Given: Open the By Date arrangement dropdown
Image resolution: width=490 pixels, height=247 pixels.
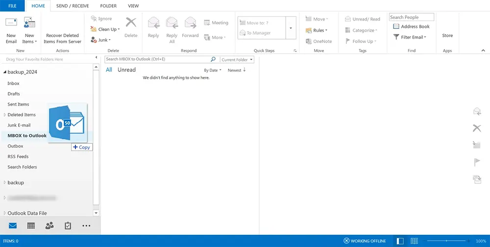Looking at the screenshot, I should point(213,70).
